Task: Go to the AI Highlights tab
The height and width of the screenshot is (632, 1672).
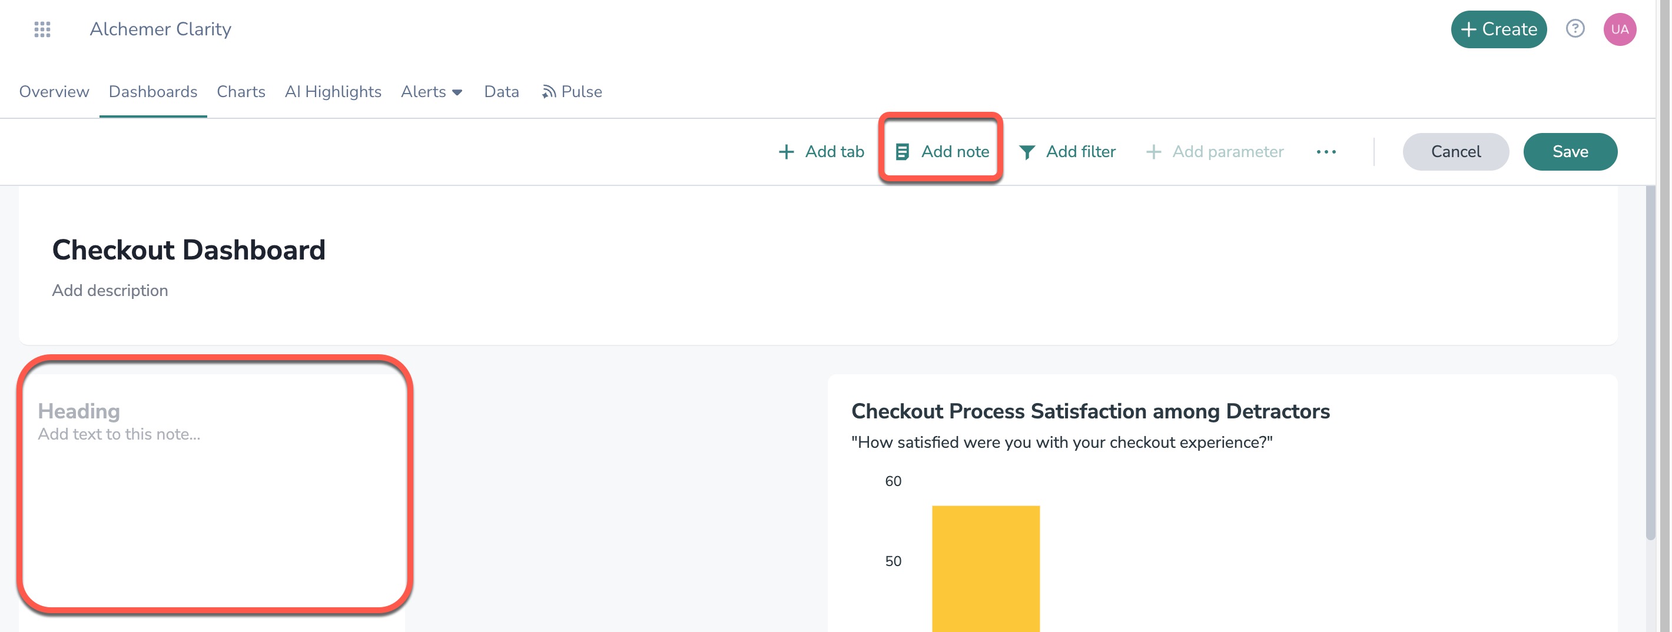Action: tap(333, 91)
